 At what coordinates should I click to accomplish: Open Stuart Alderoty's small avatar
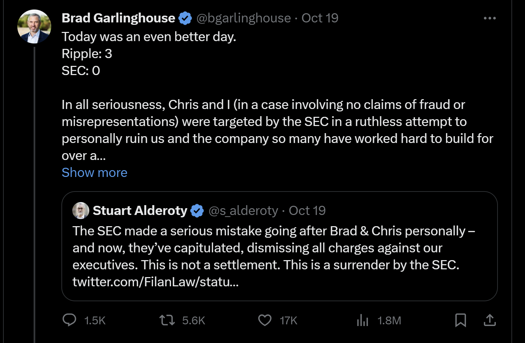(x=80, y=211)
